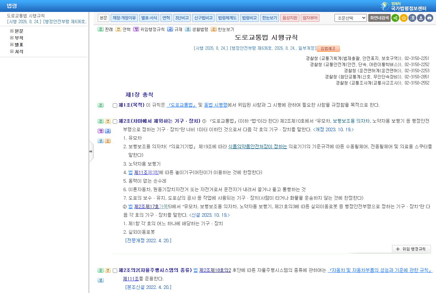This screenshot has height=293, width=436.
Task: Click the 화면내검색 button
Action: coord(379,18)
